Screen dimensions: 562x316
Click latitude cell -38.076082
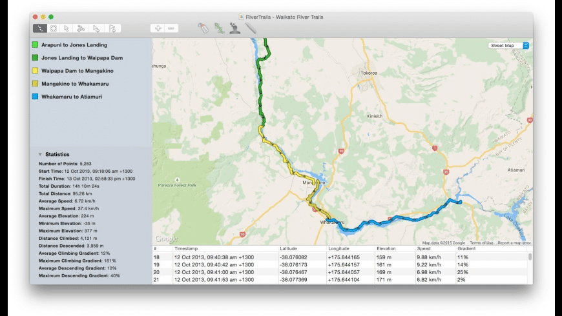coord(293,257)
